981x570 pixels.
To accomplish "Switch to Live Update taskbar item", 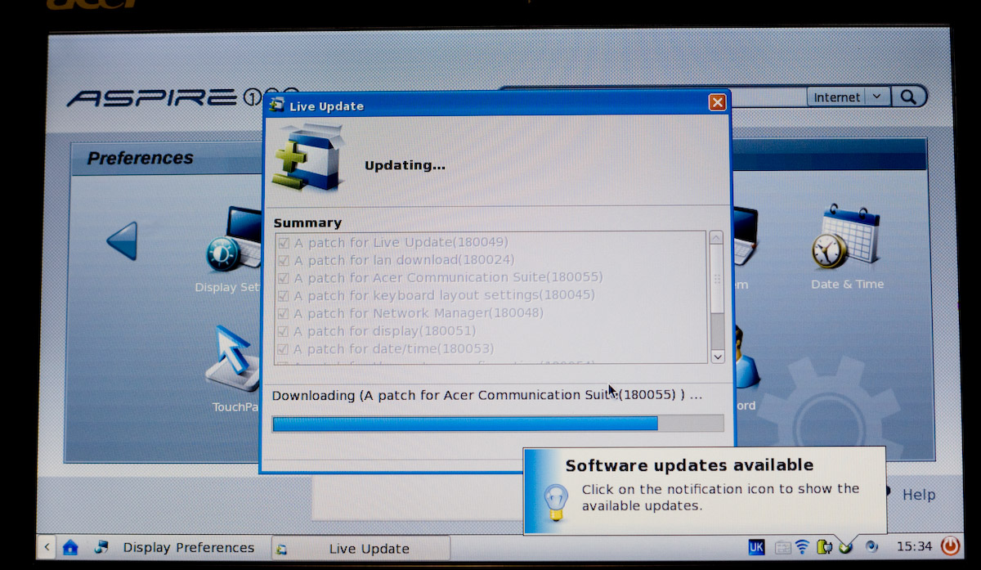I will click(x=361, y=548).
